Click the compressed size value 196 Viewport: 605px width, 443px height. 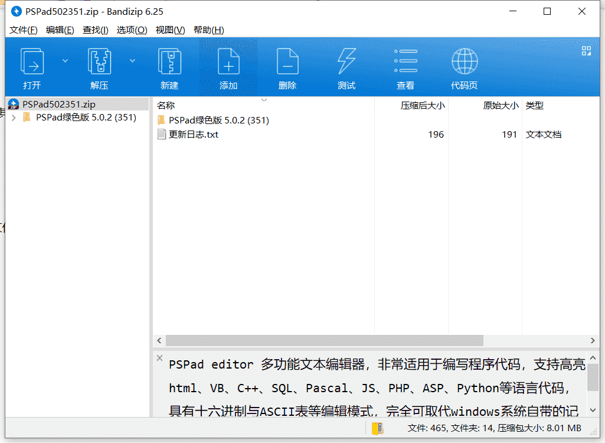click(x=436, y=135)
